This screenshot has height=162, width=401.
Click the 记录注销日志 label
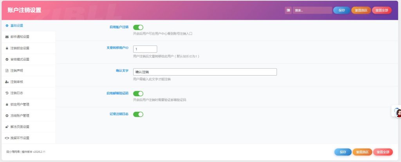click(119, 114)
